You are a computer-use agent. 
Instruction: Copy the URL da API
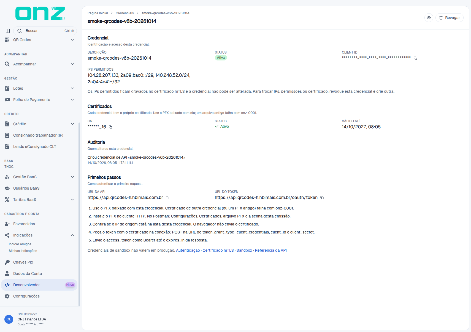167,198
